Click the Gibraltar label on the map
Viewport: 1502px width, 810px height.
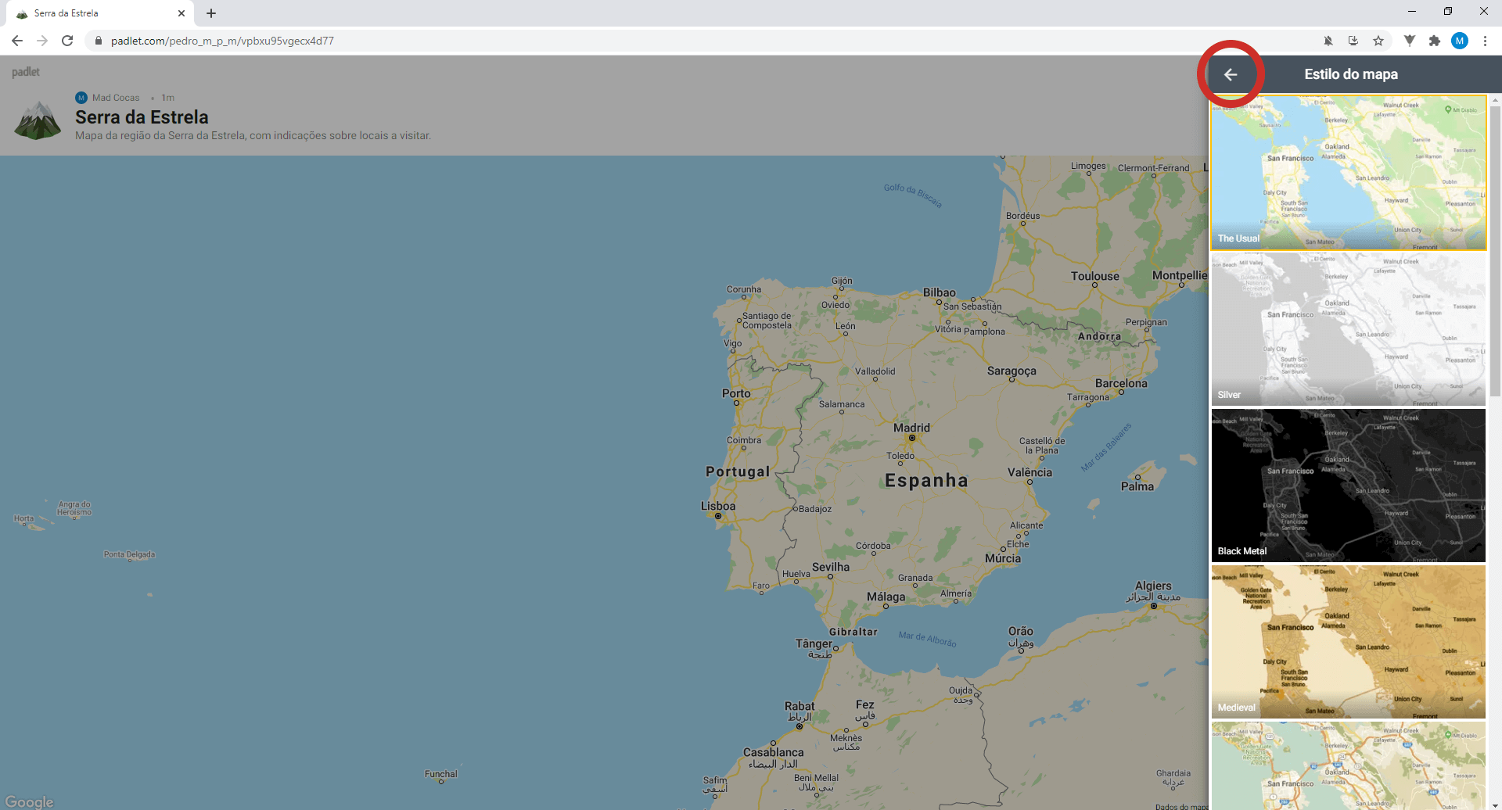853,632
